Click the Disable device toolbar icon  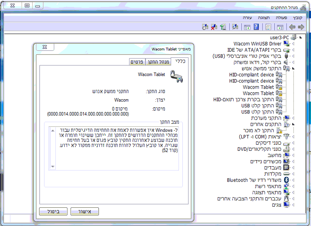[205, 27]
